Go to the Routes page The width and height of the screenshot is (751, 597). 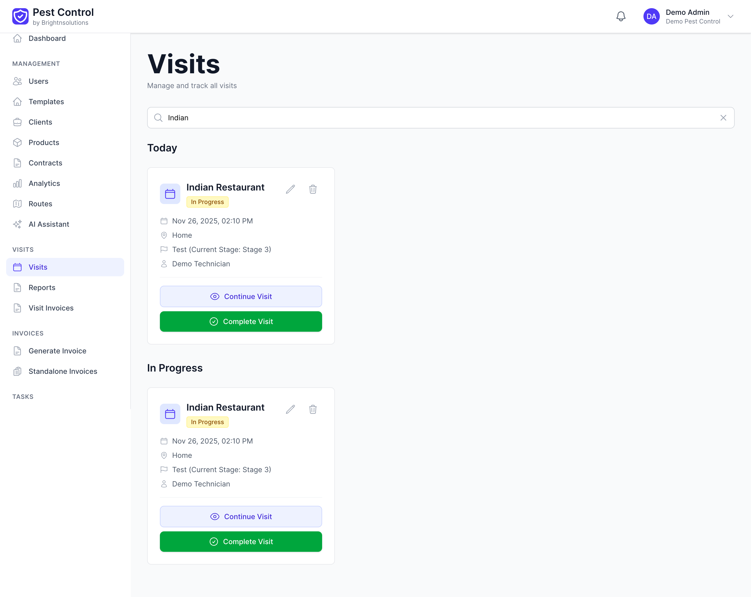pyautogui.click(x=40, y=204)
